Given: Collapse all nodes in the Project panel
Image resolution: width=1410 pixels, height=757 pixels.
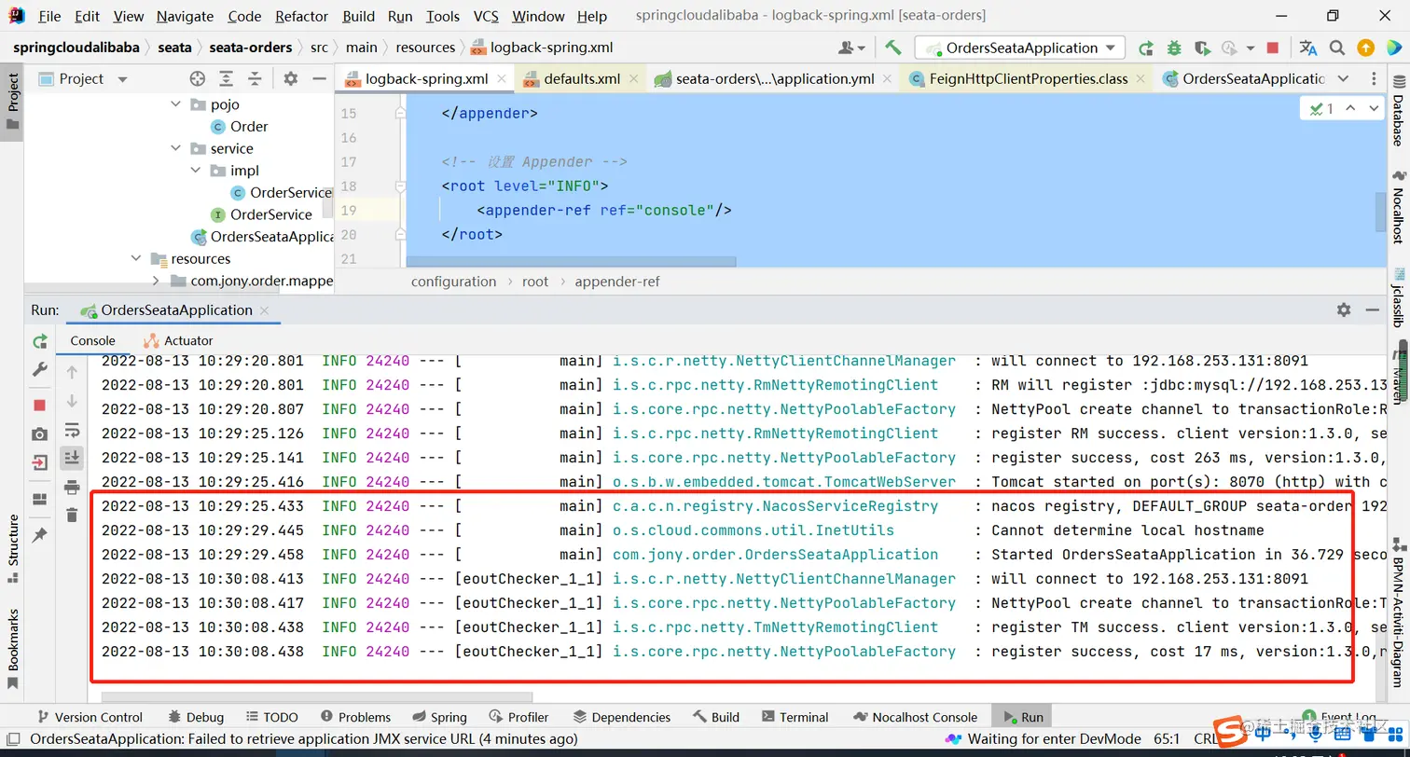Looking at the screenshot, I should click(x=254, y=78).
